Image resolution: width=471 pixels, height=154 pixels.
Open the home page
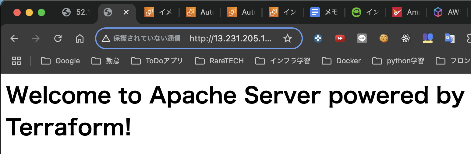pos(80,38)
